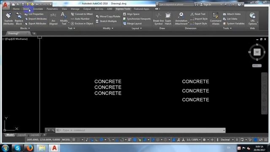Click List Properties in Blocks panel

[x=34, y=14]
